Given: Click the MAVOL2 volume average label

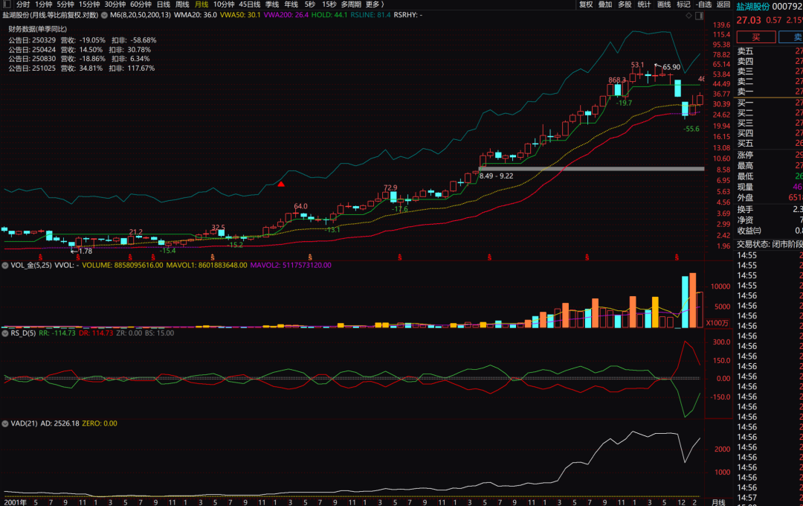Looking at the screenshot, I should [x=291, y=266].
